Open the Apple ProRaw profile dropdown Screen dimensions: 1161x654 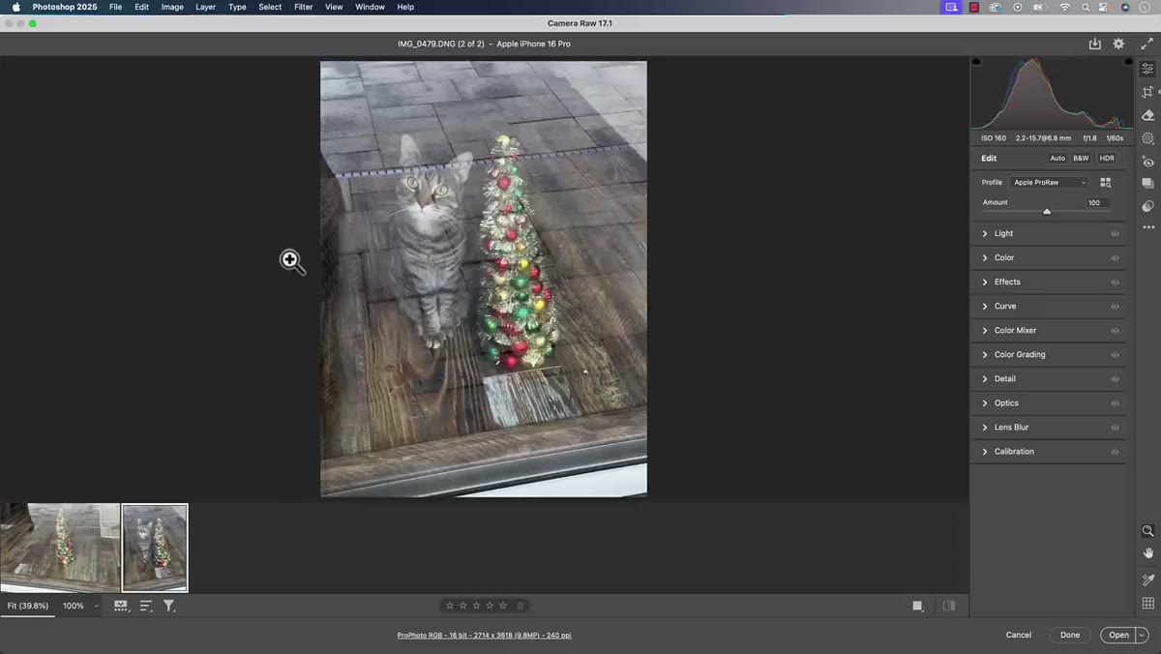click(x=1050, y=182)
